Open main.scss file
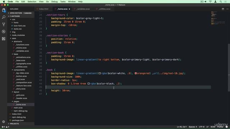230x129 pixels. pyautogui.click(x=21, y=108)
